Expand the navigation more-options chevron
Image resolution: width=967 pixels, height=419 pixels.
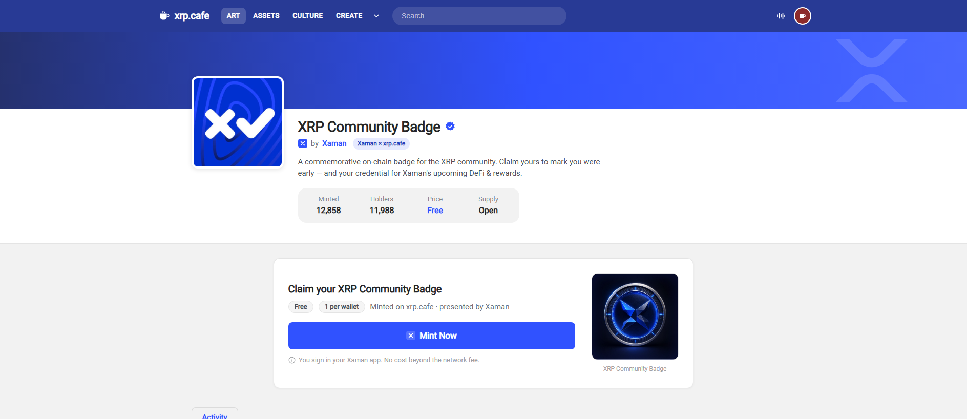tap(376, 16)
